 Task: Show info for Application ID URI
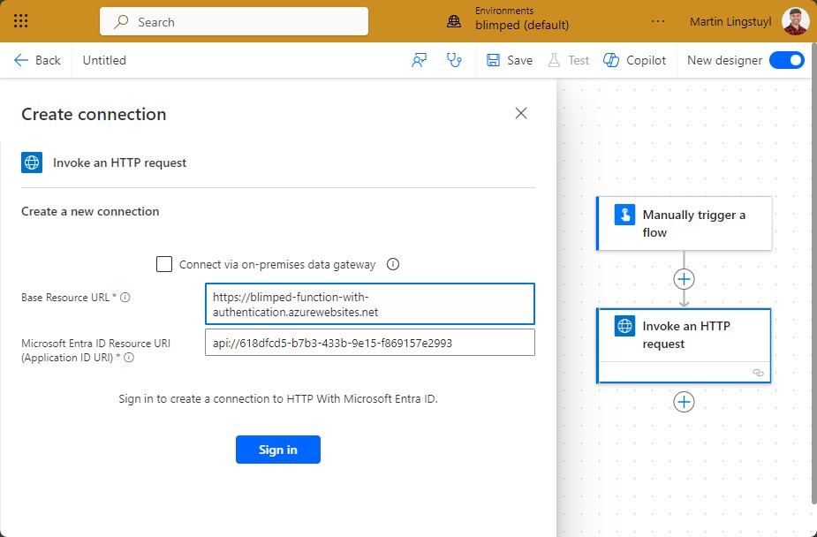coord(129,358)
